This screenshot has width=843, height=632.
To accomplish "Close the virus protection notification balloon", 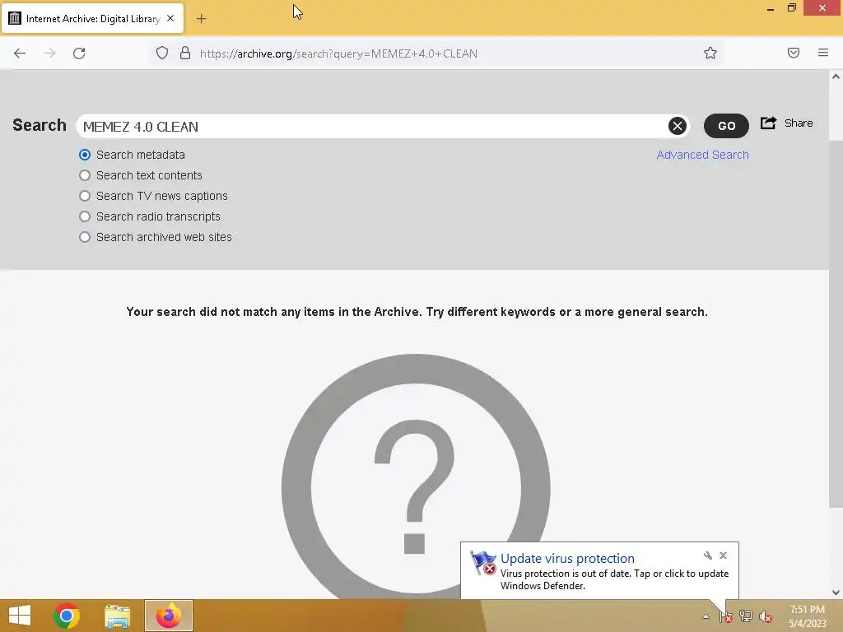I will point(723,555).
